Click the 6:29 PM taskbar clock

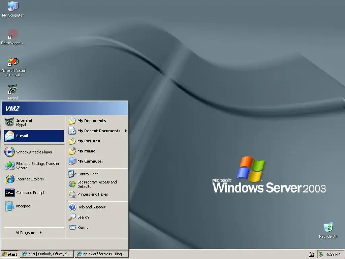tap(333, 254)
